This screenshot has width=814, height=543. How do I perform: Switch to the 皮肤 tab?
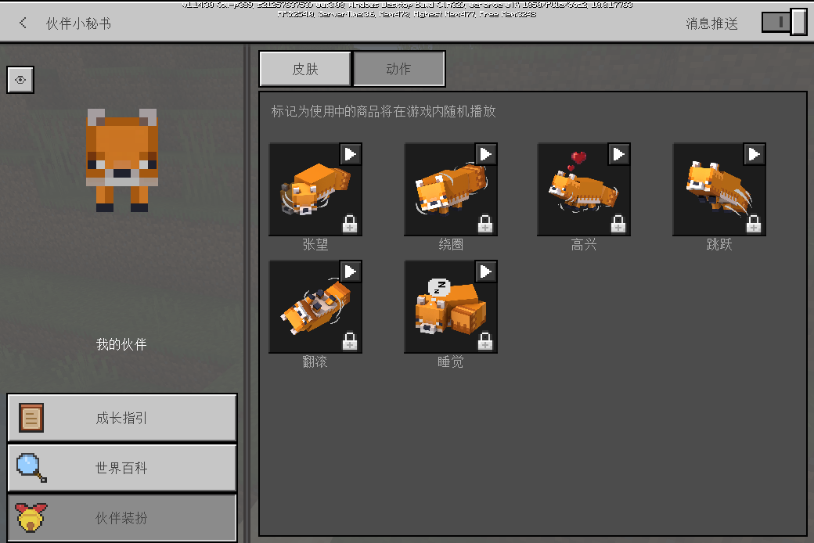(304, 69)
